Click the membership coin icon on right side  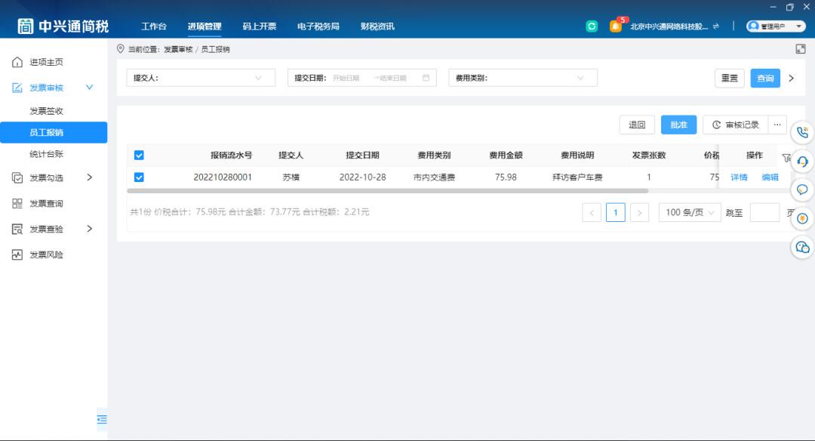click(802, 218)
